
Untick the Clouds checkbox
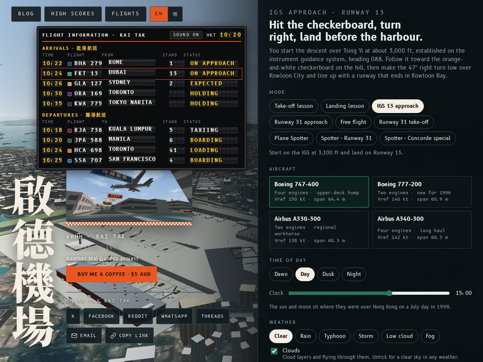tap(274, 351)
